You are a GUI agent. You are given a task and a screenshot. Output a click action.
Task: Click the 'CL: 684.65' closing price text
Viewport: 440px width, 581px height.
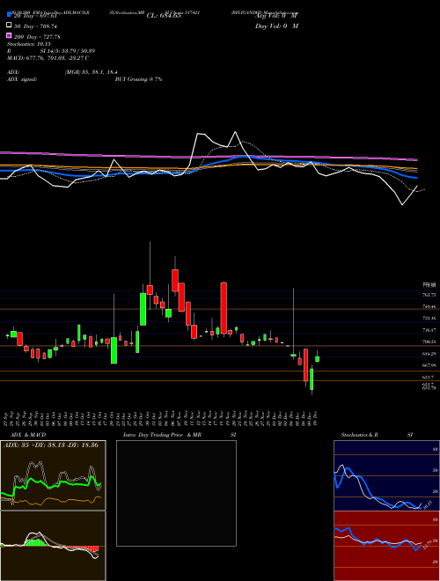(164, 16)
